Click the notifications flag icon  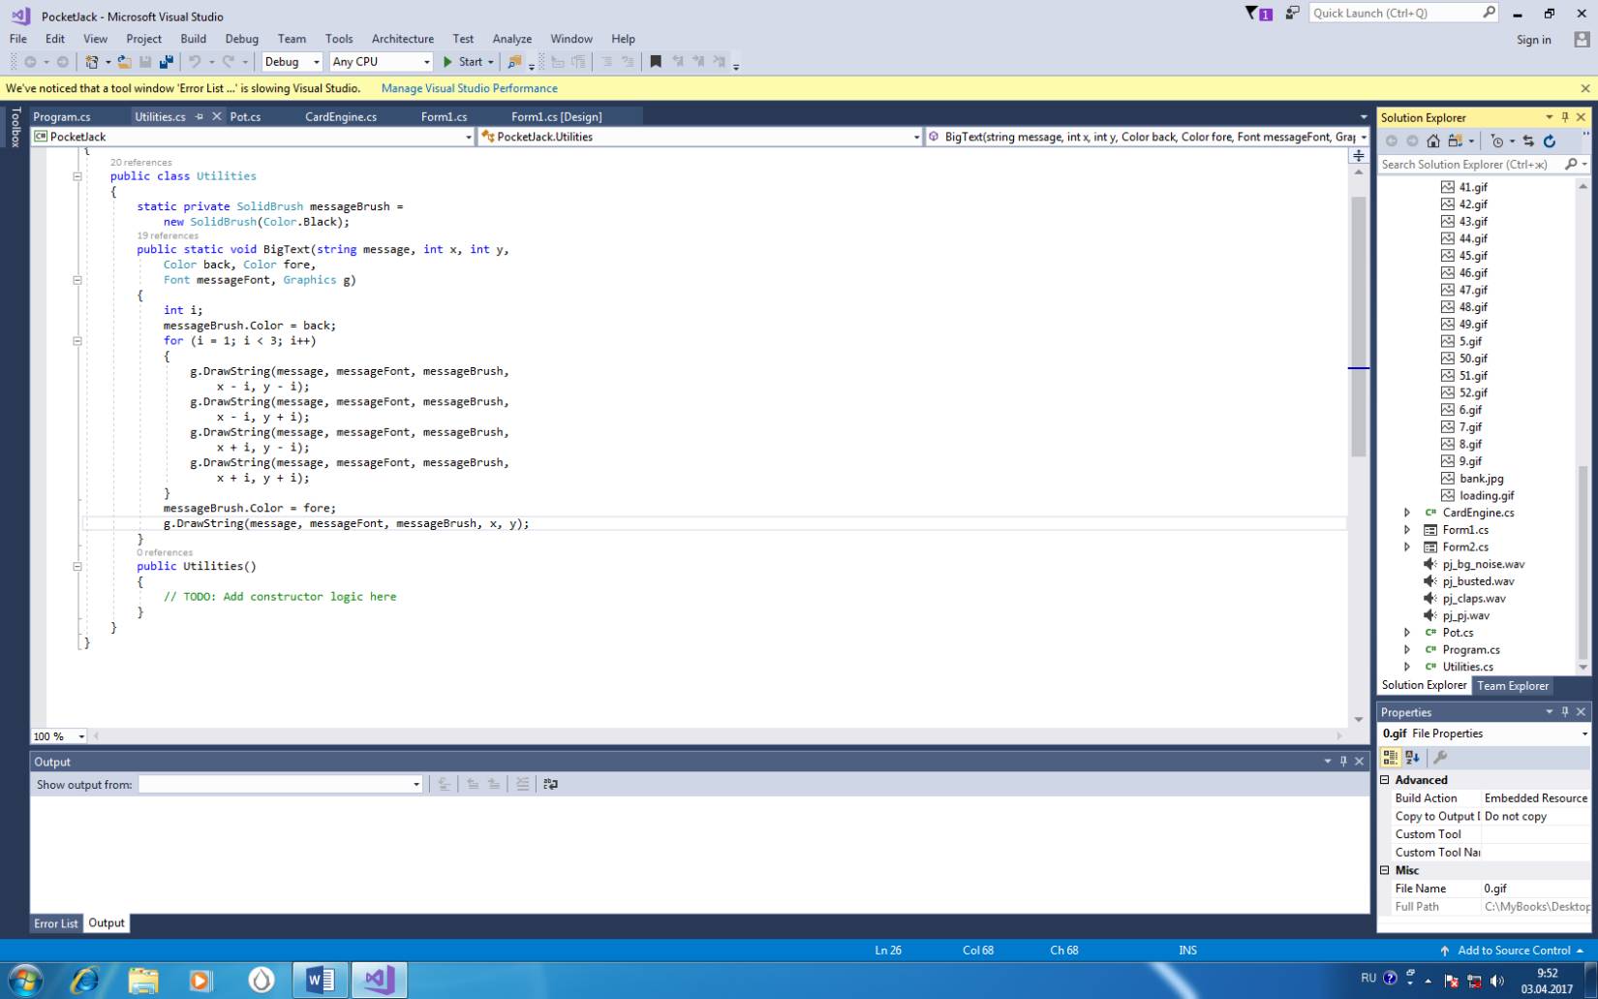(1259, 14)
